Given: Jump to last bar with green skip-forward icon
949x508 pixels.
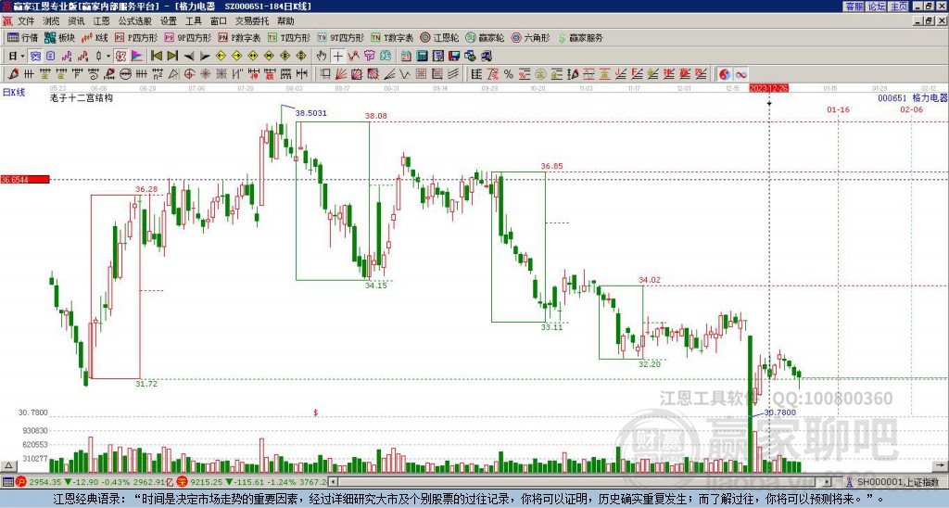Looking at the screenshot, I should (x=172, y=57).
